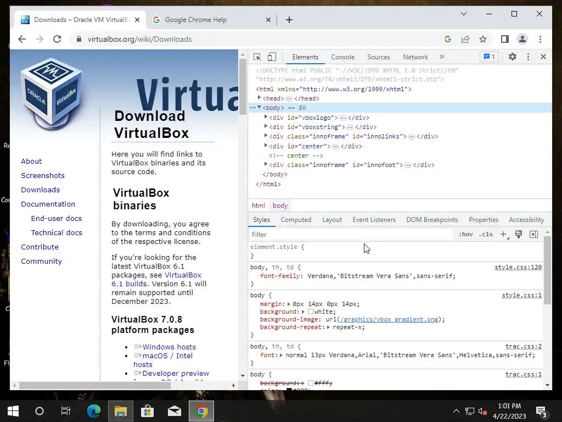This screenshot has height=422, width=562.
Task: Click the new style rule plus icon
Action: point(504,234)
